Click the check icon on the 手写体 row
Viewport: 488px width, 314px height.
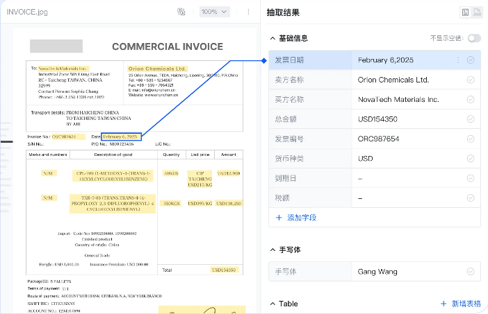click(471, 272)
